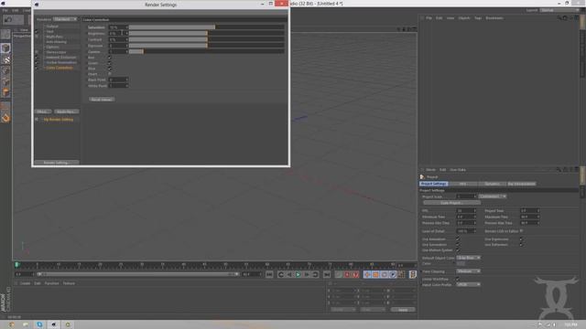The image size is (586, 329).
Task: Click Render Setting... button at bottom
Action: pos(57,163)
